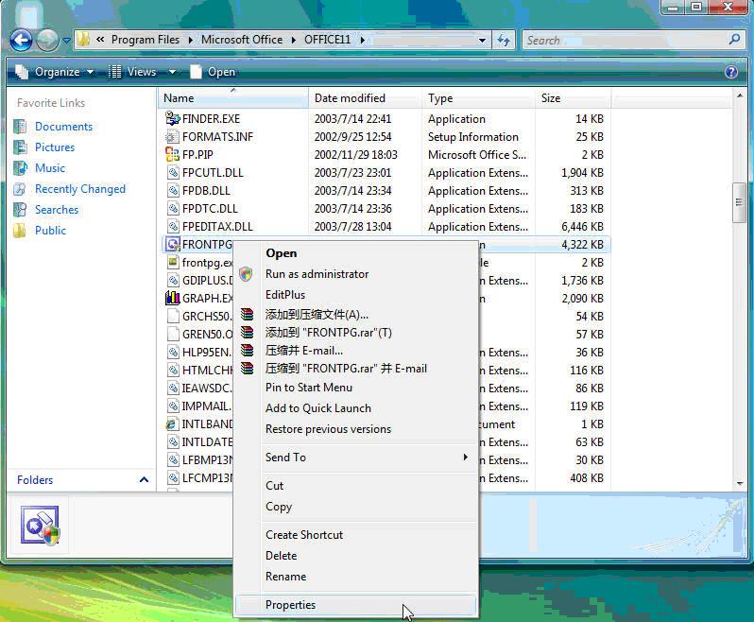The image size is (754, 622).
Task: Expand the Folders pane chevron
Action: pyautogui.click(x=144, y=479)
